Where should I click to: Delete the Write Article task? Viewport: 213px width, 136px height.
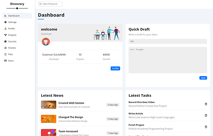[206, 115]
